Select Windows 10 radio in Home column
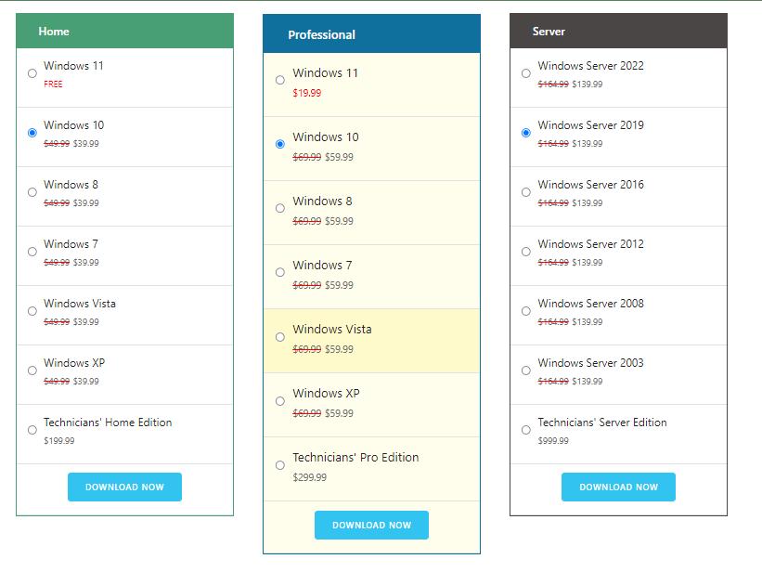Viewport: 762px width, 572px height. pyautogui.click(x=32, y=133)
